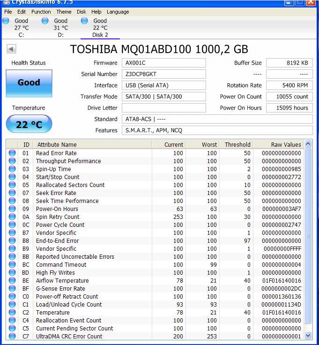The width and height of the screenshot is (319, 345).
Task: Click the Buffer Size value 8192 KB
Action: pyautogui.click(x=289, y=63)
